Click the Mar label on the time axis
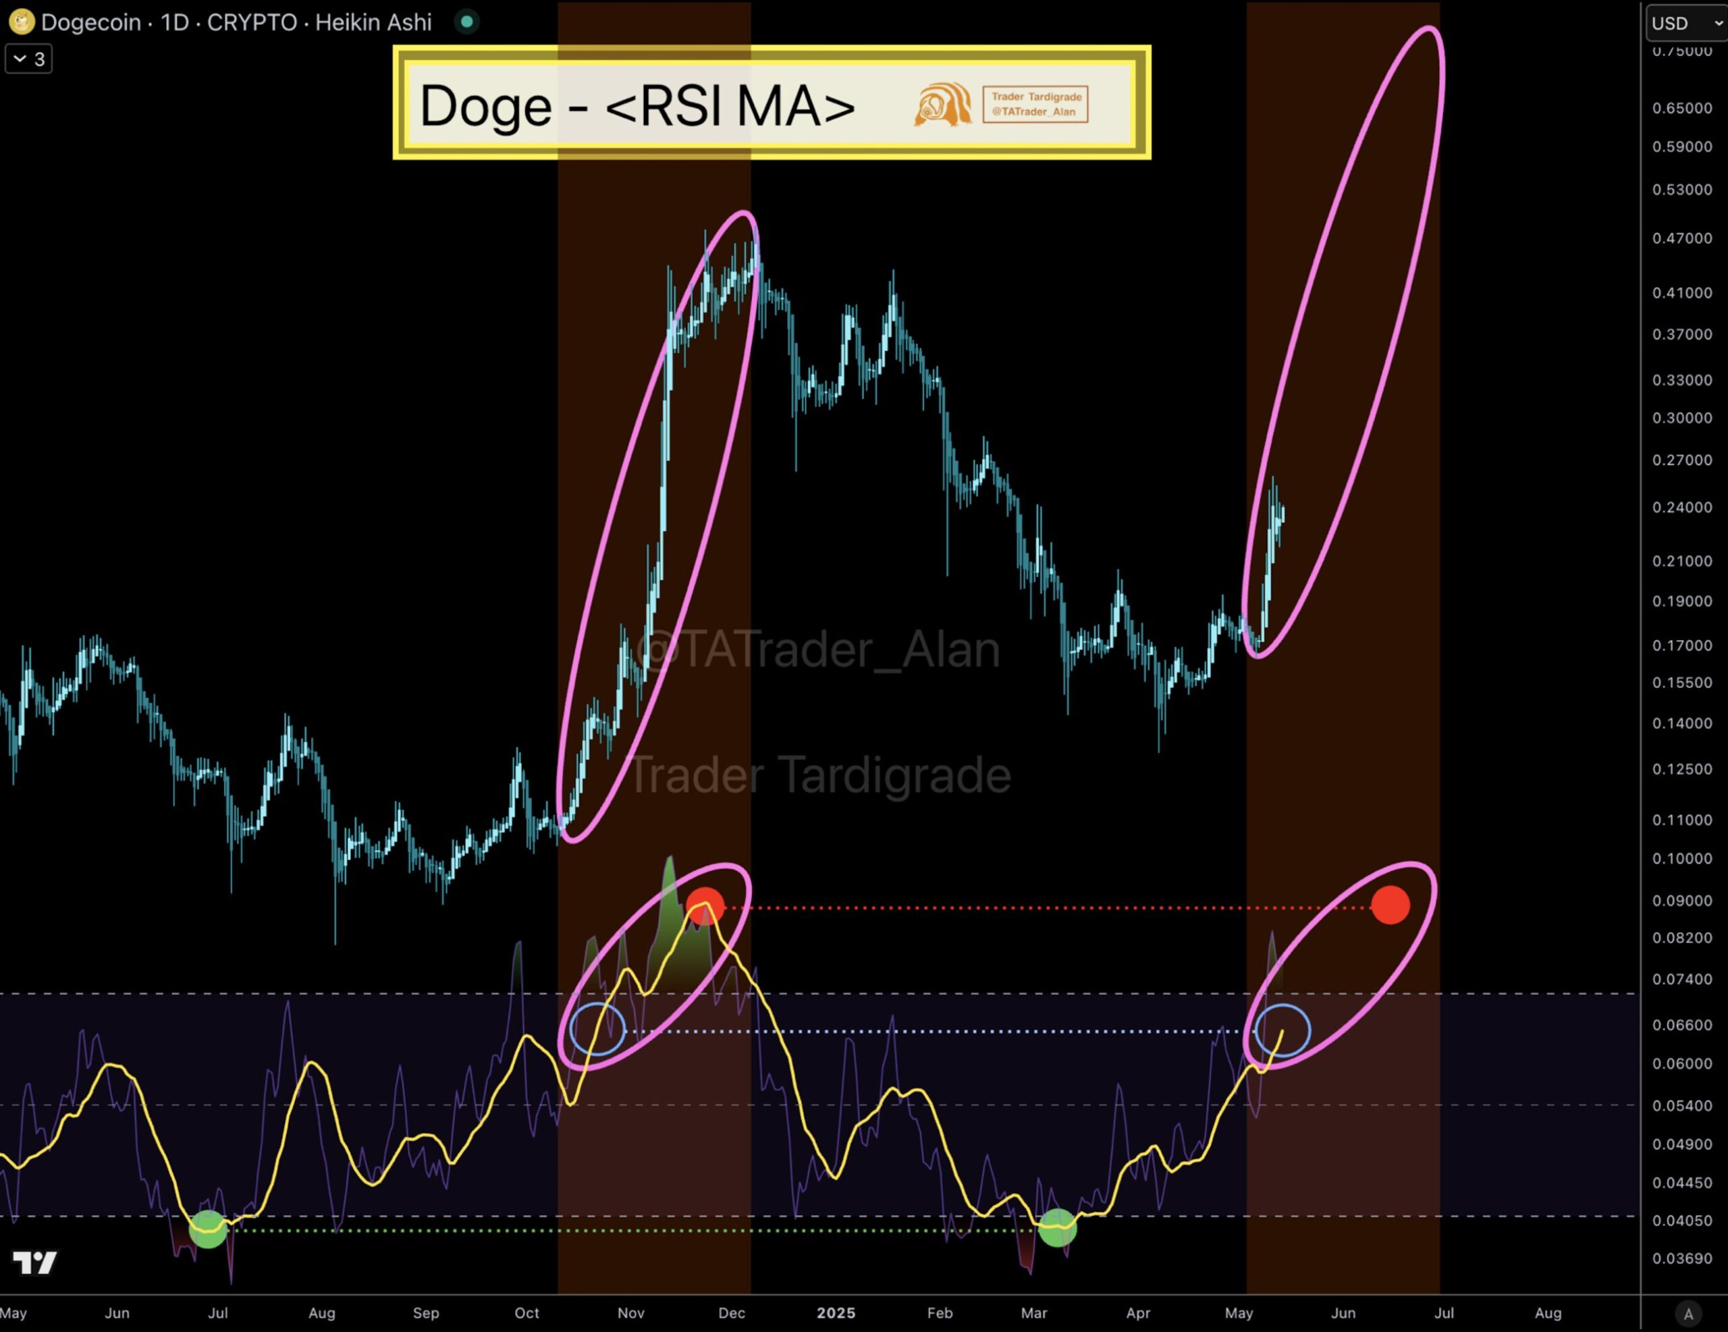The height and width of the screenshot is (1332, 1728). coord(1034,1313)
